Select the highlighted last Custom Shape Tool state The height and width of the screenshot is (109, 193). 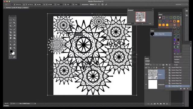(178, 86)
